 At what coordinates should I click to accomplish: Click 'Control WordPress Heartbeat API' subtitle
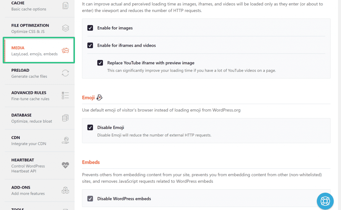28,169
